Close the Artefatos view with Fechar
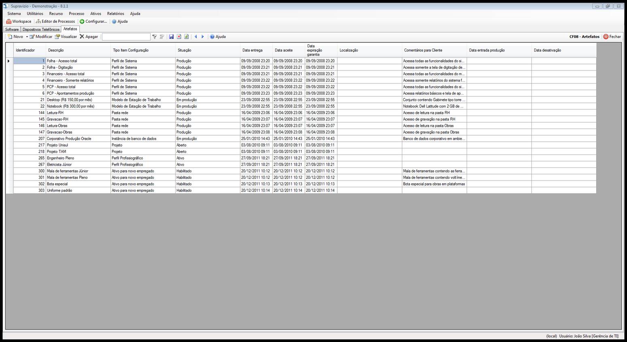 pos(612,37)
